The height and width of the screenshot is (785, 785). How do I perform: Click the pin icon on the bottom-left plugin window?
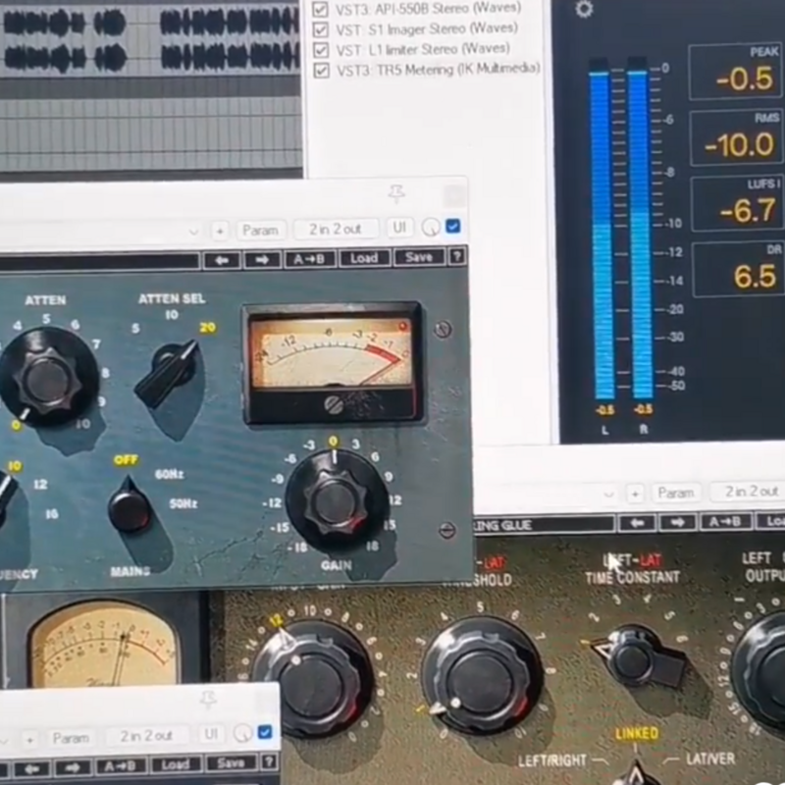tap(207, 700)
